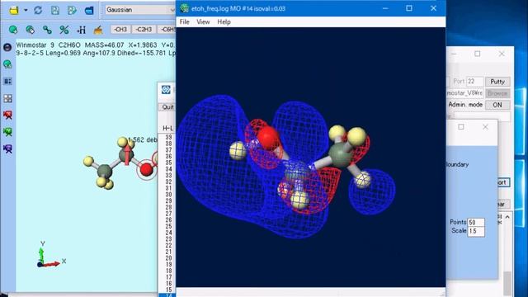Click the greyed Browse button
This screenshot has height=297, width=528.
(497, 93)
